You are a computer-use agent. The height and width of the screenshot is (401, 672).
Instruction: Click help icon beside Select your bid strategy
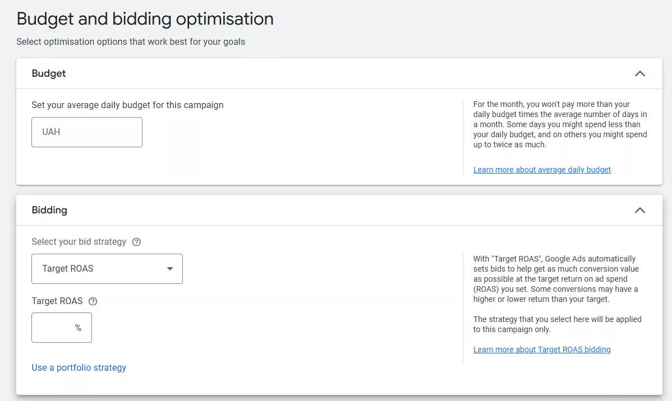(x=136, y=242)
